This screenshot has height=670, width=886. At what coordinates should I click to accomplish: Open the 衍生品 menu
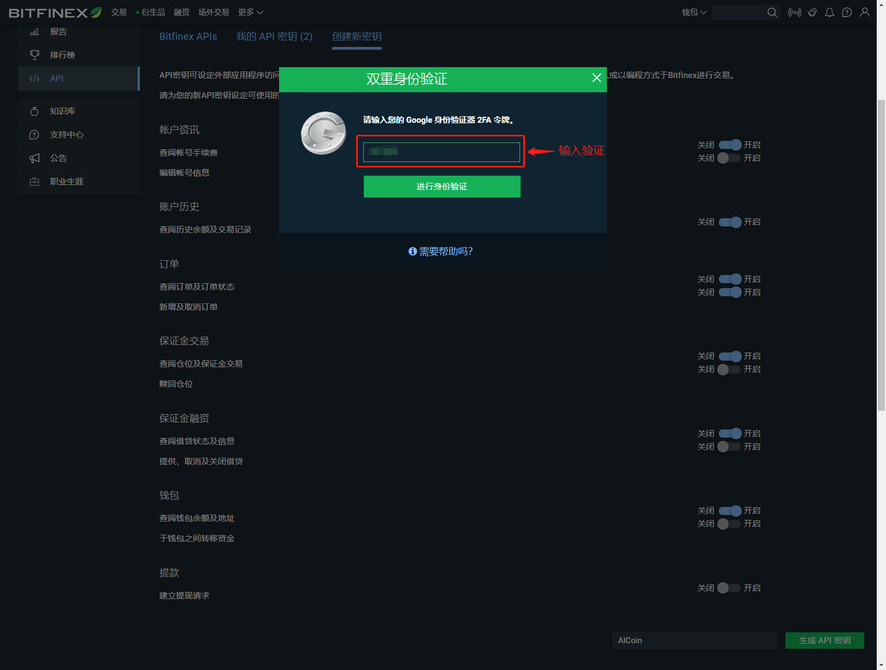(153, 13)
